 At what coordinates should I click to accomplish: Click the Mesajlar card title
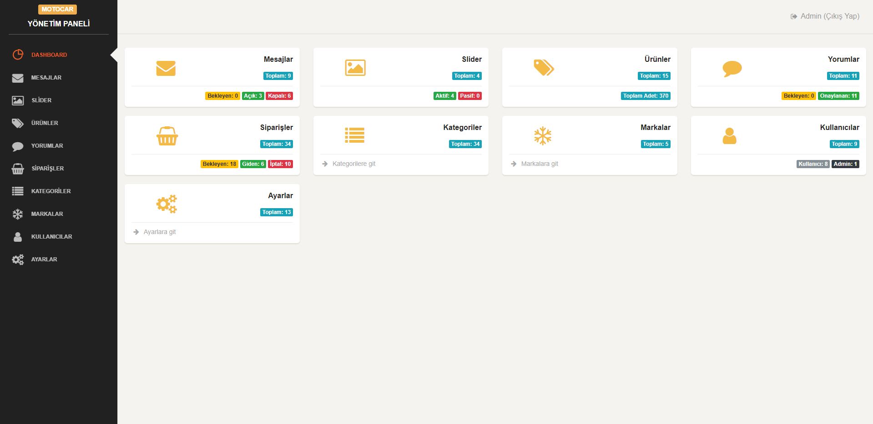tap(278, 59)
